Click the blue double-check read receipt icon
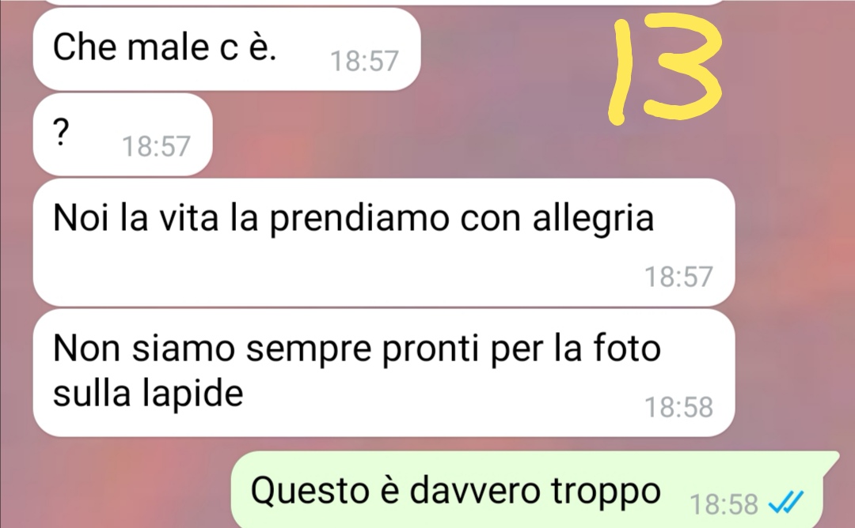 (x=786, y=502)
